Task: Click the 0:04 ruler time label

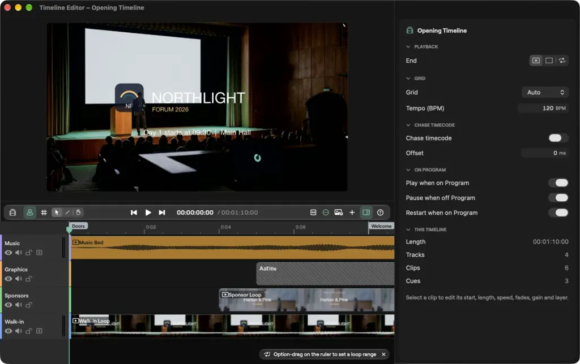Action: click(225, 227)
